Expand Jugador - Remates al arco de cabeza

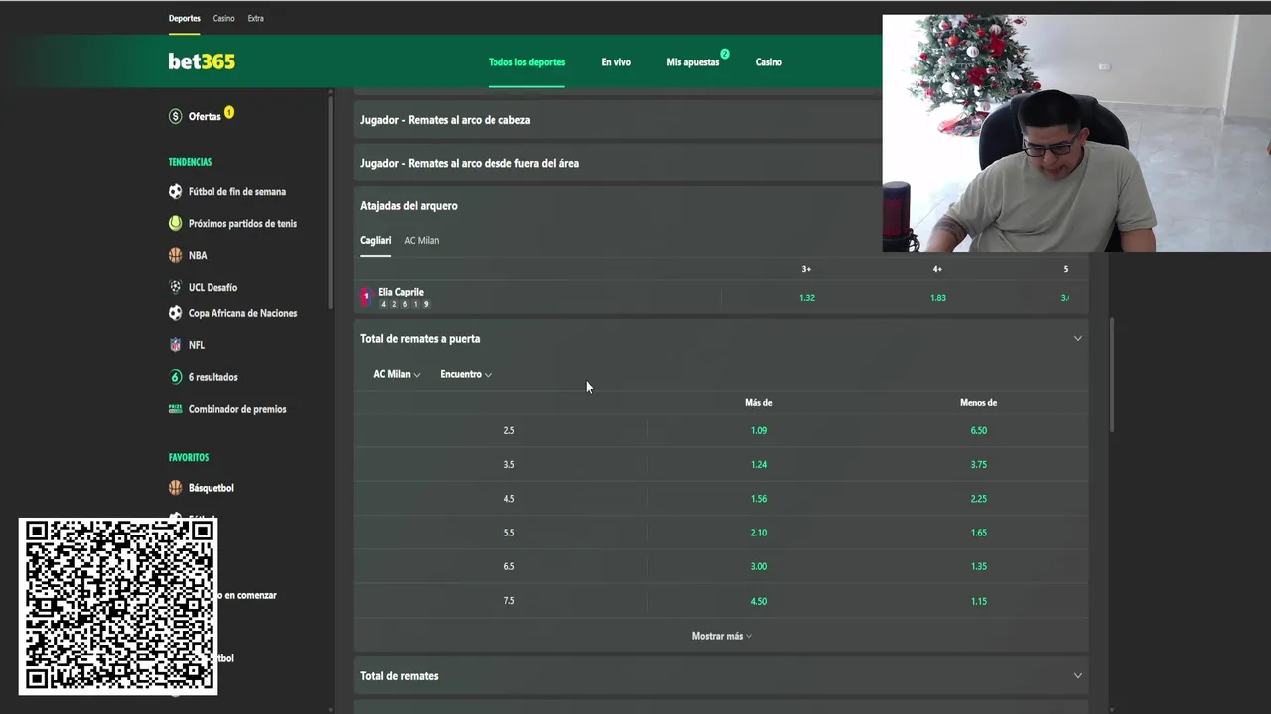click(618, 120)
